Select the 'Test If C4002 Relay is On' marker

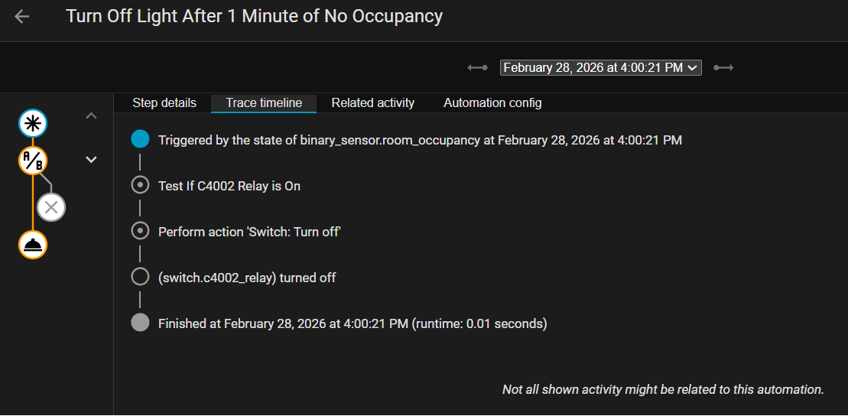coord(140,185)
